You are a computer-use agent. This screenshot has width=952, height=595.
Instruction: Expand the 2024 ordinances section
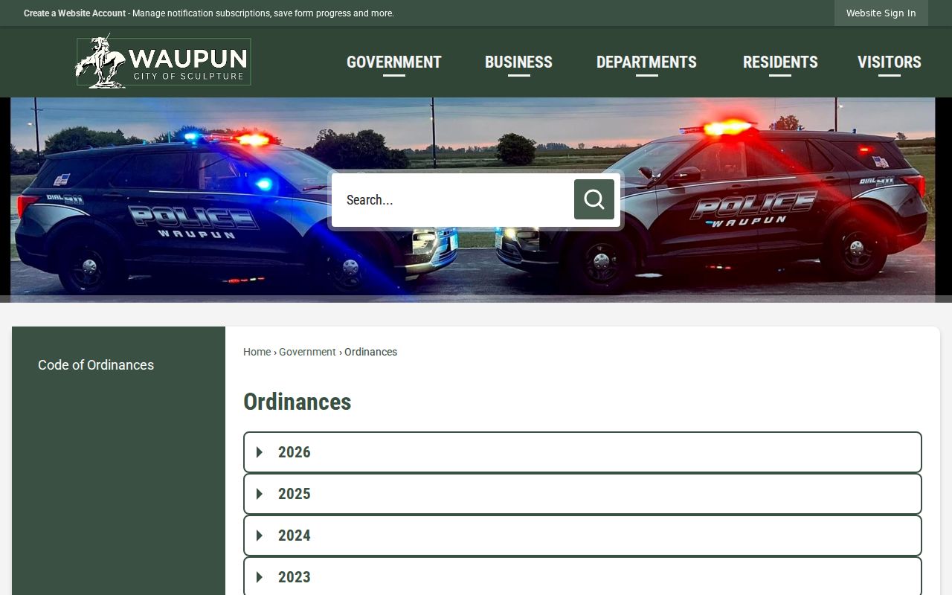click(x=582, y=535)
